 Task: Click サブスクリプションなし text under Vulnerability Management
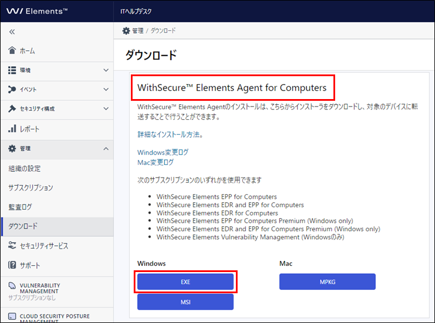click(x=32, y=298)
